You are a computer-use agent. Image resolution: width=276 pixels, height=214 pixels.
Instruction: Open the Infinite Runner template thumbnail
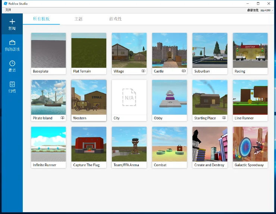(48, 144)
